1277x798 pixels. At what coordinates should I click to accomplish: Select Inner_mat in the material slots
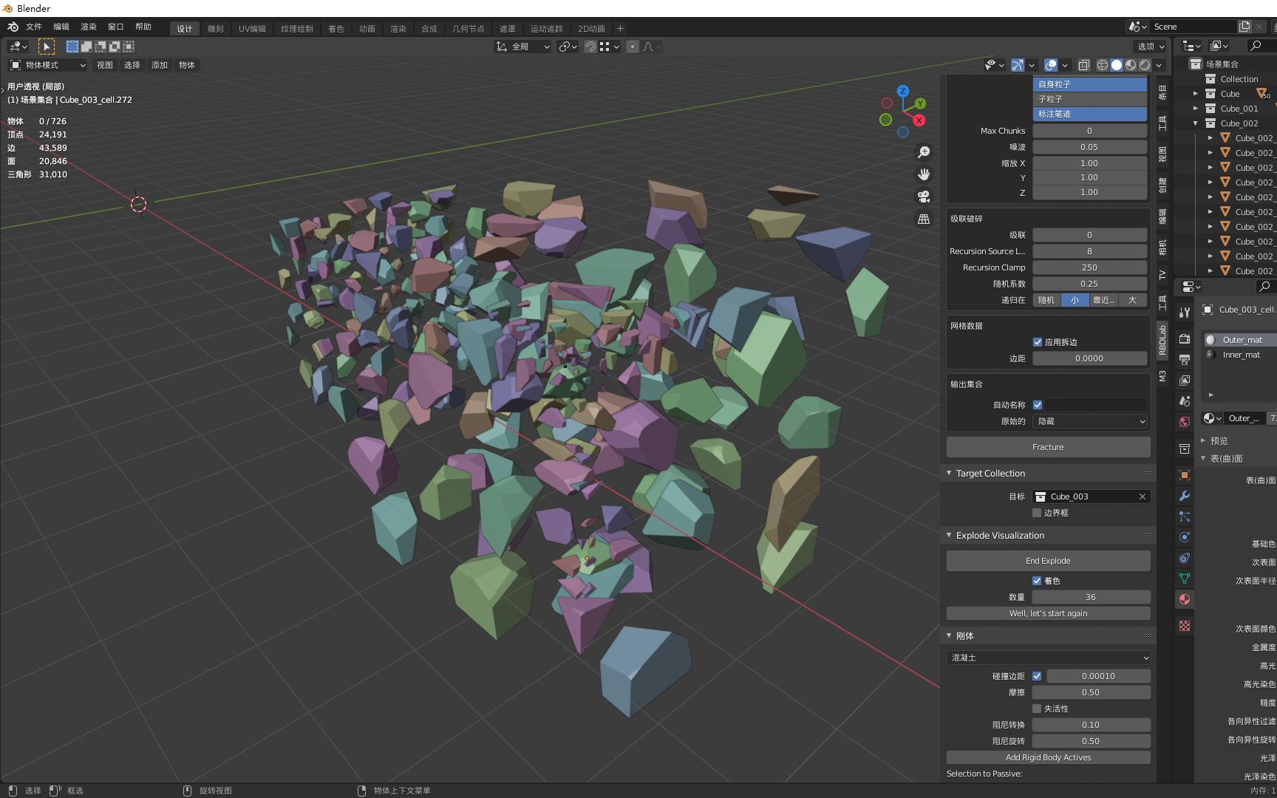(1242, 355)
